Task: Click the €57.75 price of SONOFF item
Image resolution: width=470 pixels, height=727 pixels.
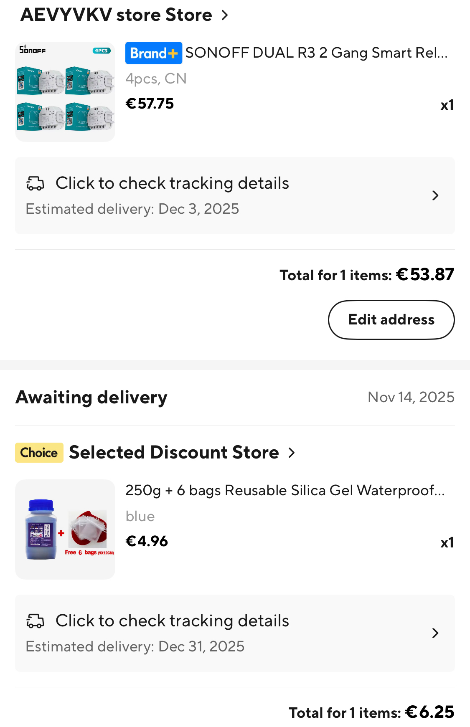Action: tap(150, 104)
